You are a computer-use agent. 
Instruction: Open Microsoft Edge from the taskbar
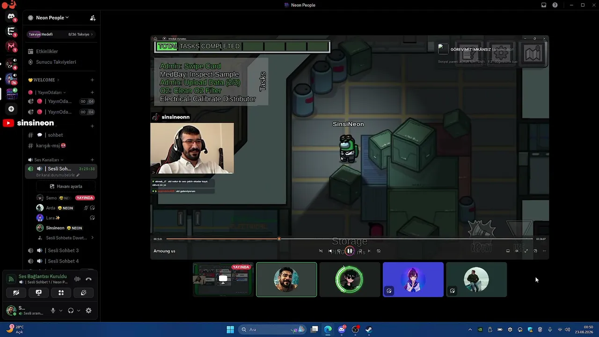click(328, 330)
